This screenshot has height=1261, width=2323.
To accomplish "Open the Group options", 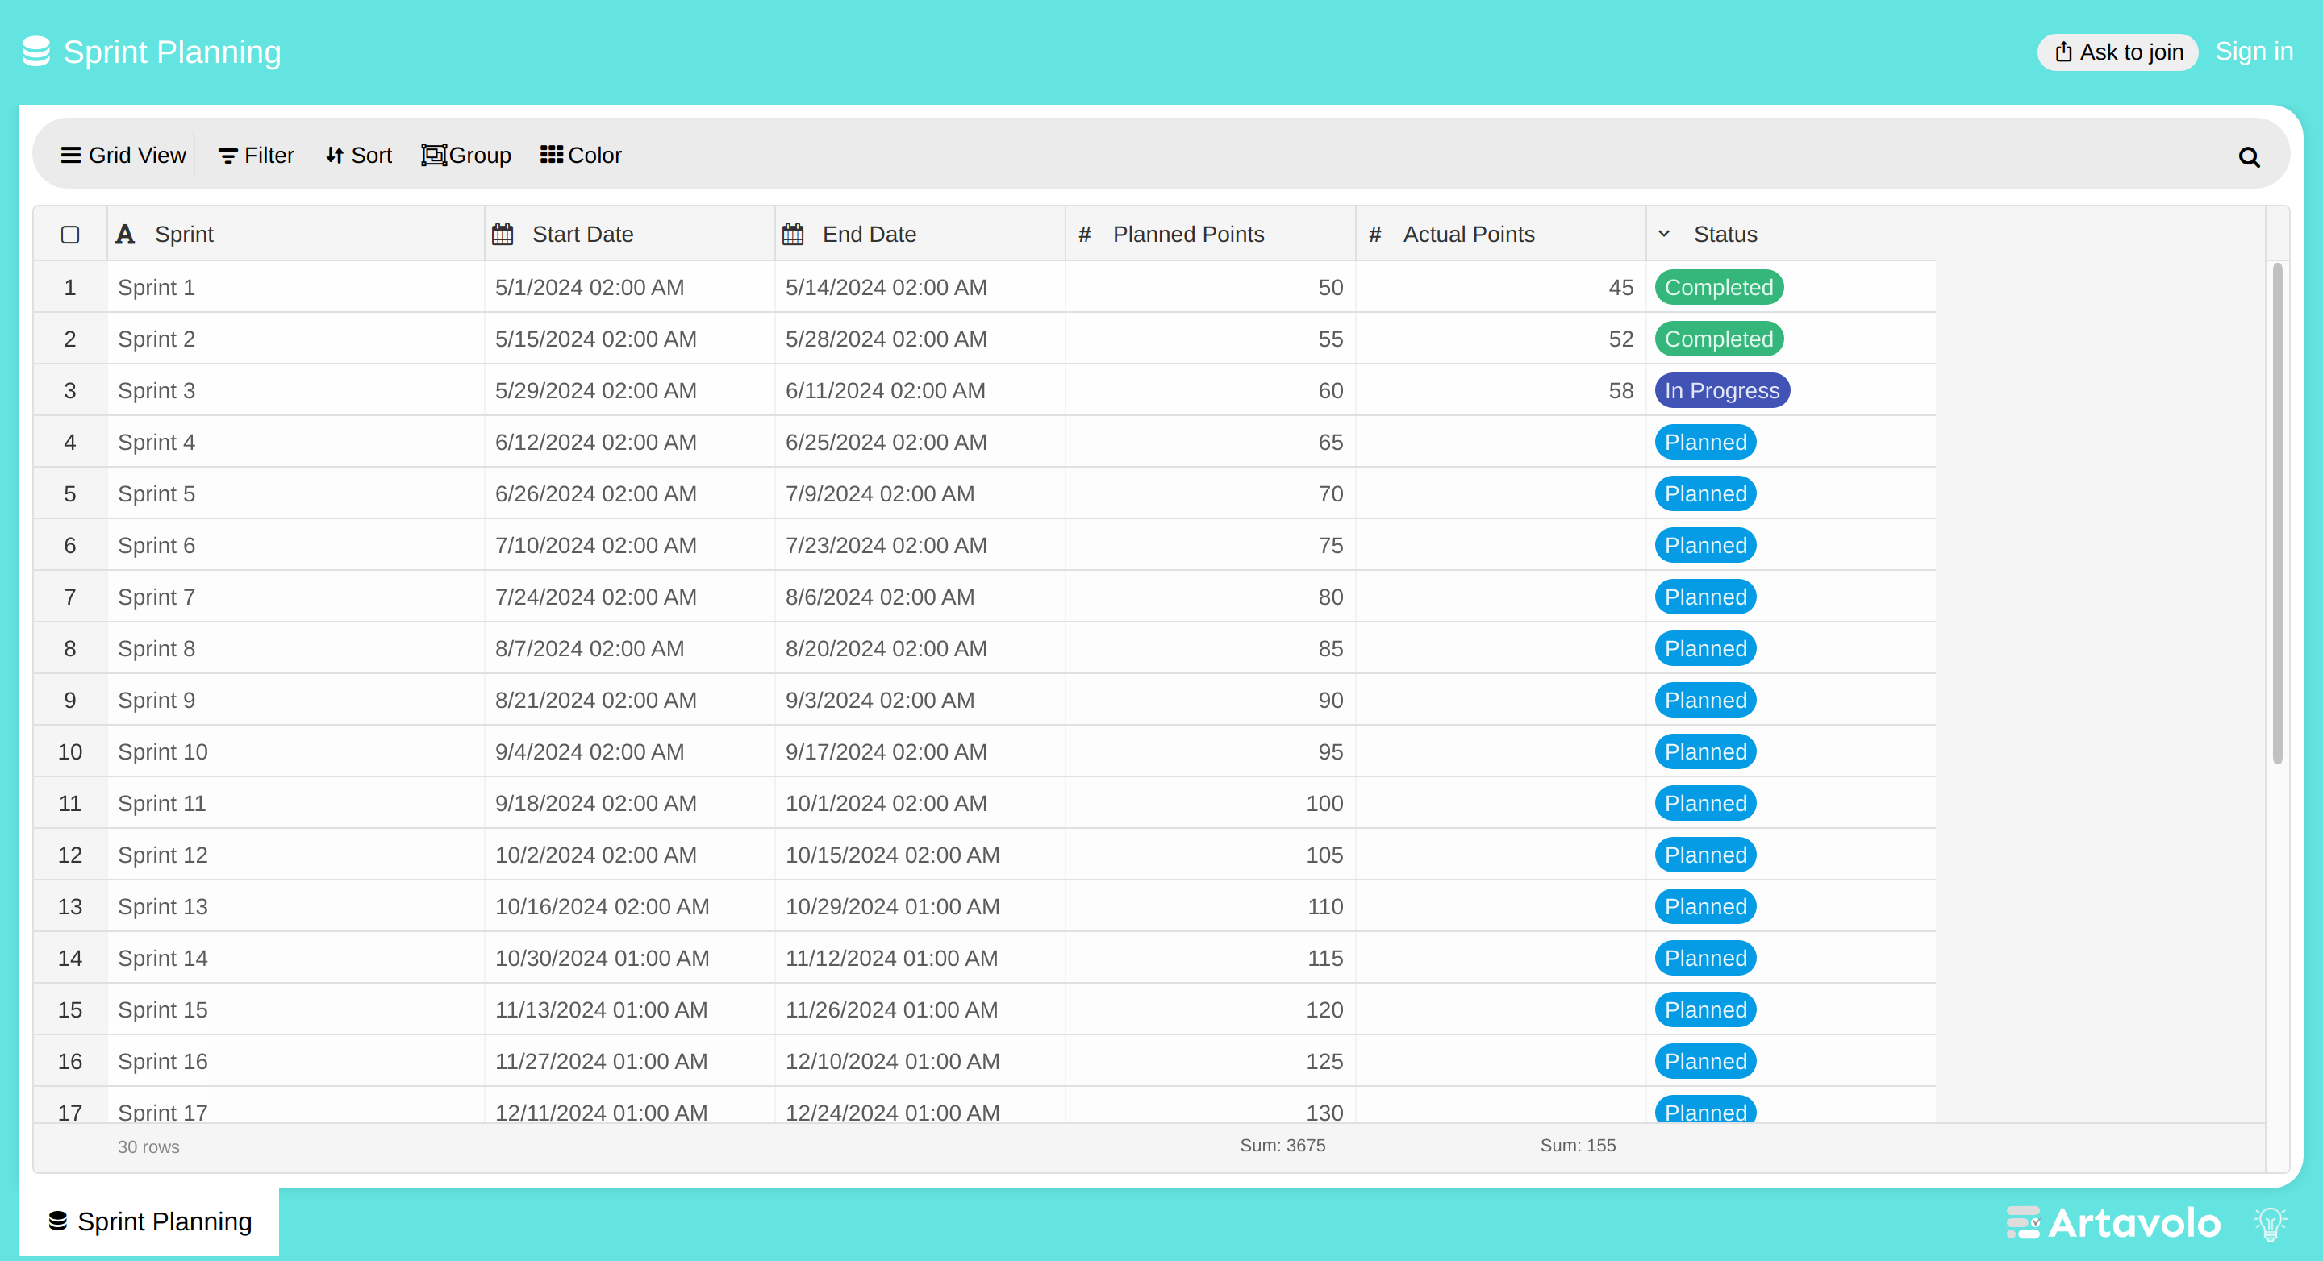I will point(466,155).
